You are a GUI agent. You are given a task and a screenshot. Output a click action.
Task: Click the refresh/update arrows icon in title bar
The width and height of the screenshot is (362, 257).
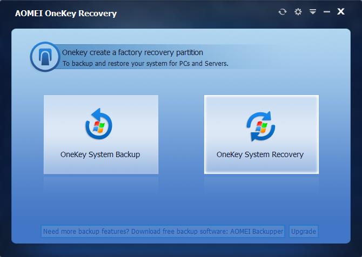point(282,11)
